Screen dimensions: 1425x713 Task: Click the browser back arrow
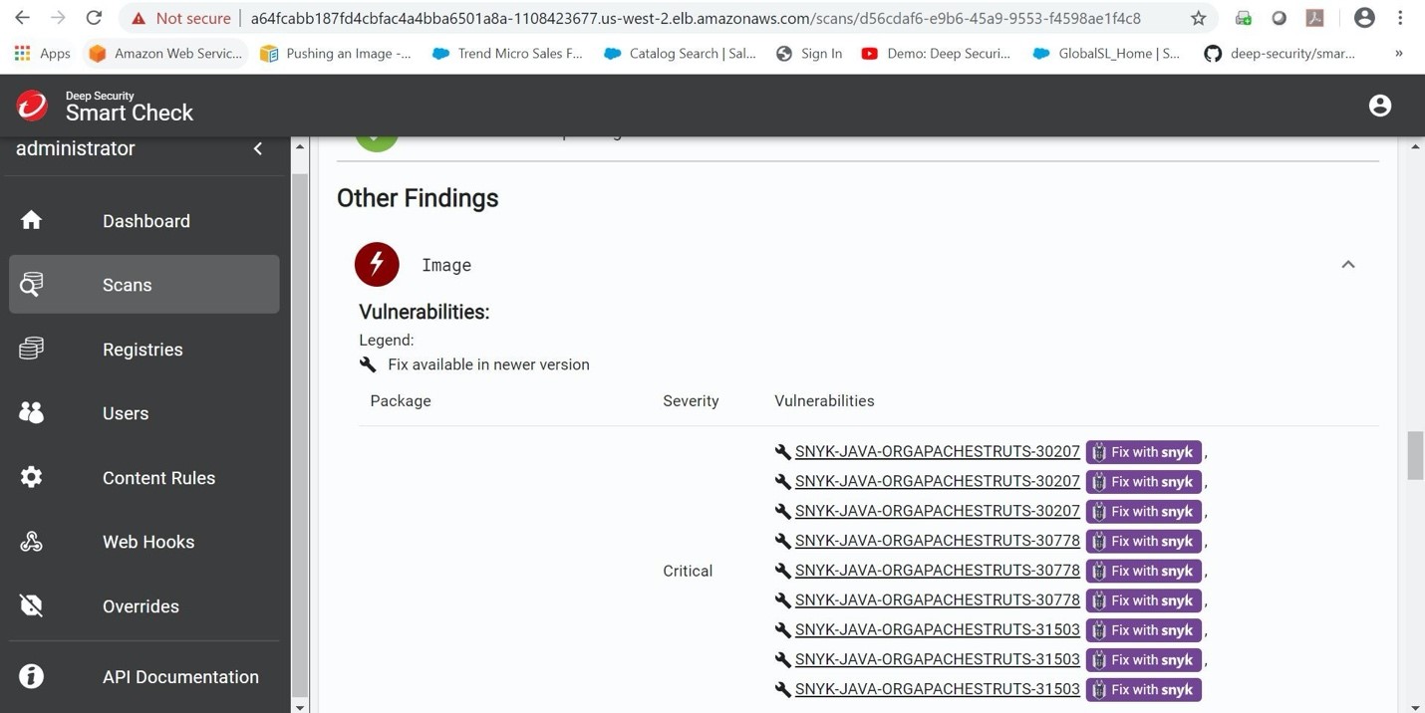tap(22, 18)
